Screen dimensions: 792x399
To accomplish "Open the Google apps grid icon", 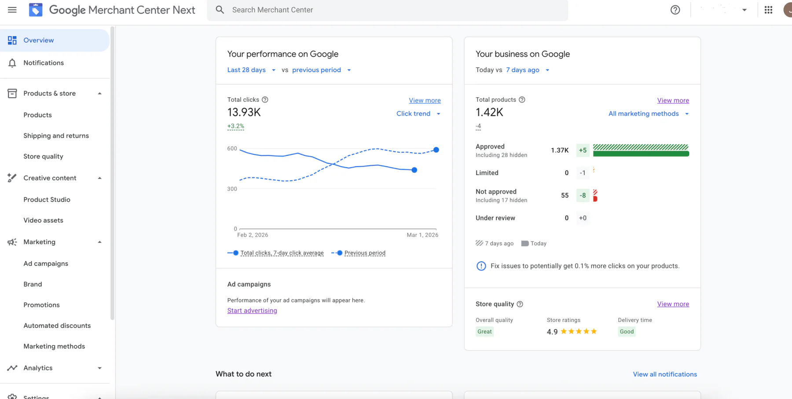I will tap(768, 10).
